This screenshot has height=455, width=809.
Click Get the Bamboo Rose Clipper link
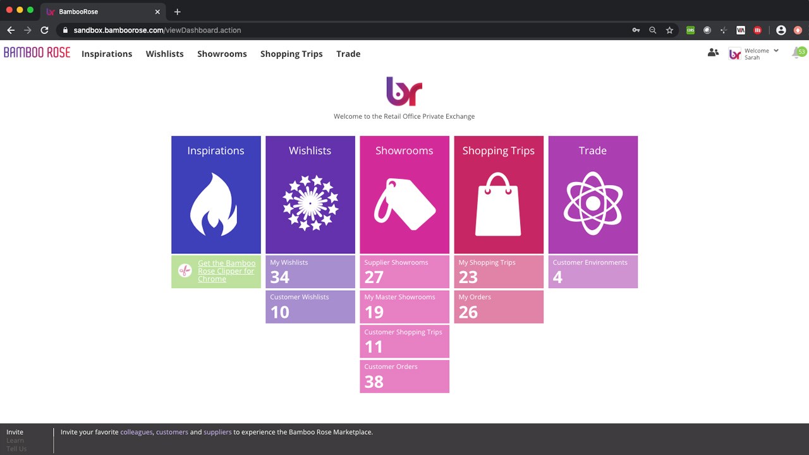tap(226, 271)
